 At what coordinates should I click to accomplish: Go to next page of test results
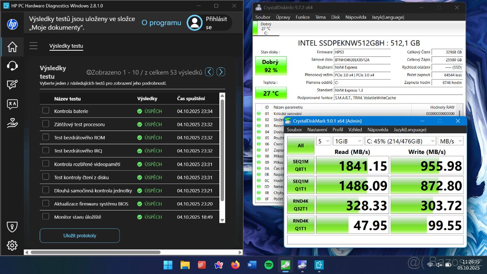(x=221, y=72)
